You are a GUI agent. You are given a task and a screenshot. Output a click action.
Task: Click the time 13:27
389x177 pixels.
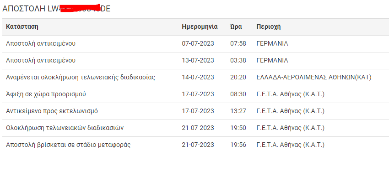[x=238, y=111]
